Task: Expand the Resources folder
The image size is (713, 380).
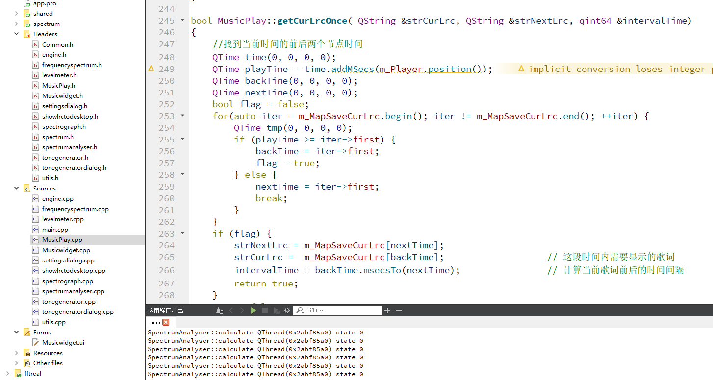Action: (17, 353)
